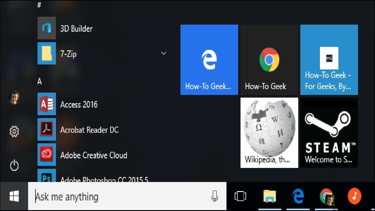
Task: Open the Edge How-To Geek tile
Action: coord(209,60)
